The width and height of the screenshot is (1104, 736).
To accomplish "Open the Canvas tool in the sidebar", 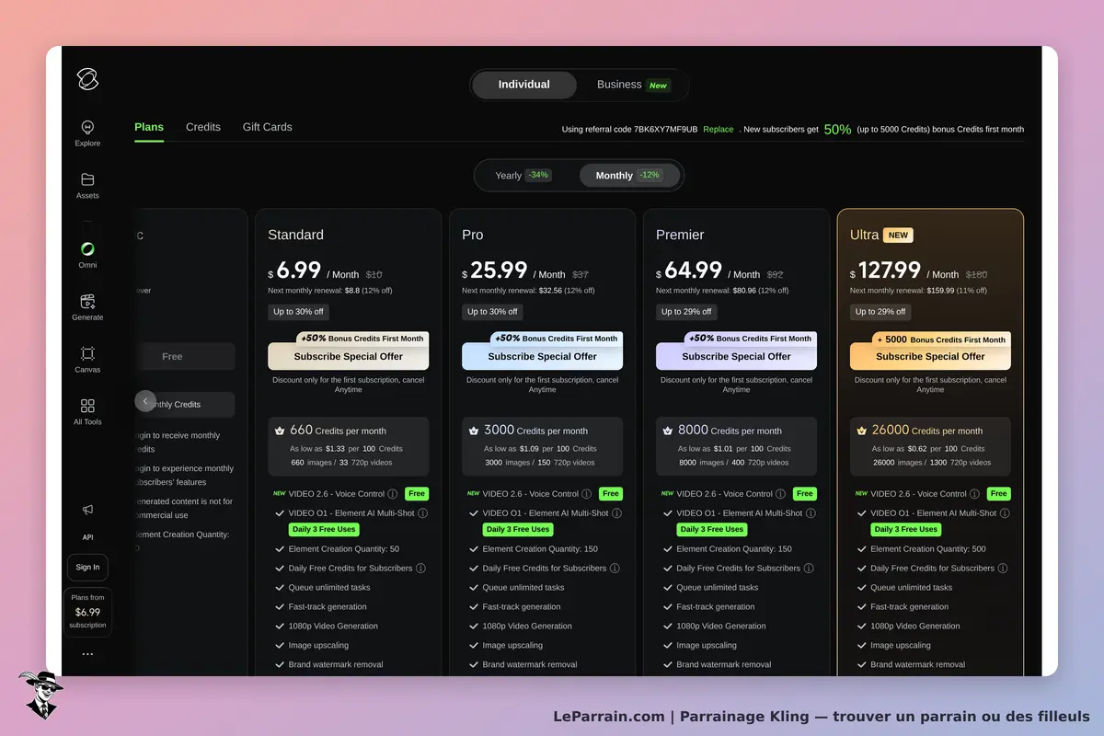I will [x=87, y=360].
